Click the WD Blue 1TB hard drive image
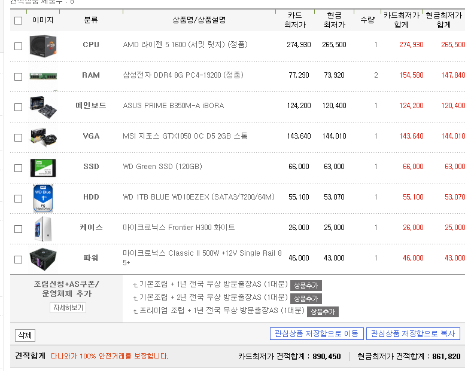The image size is (474, 371). coord(43,198)
